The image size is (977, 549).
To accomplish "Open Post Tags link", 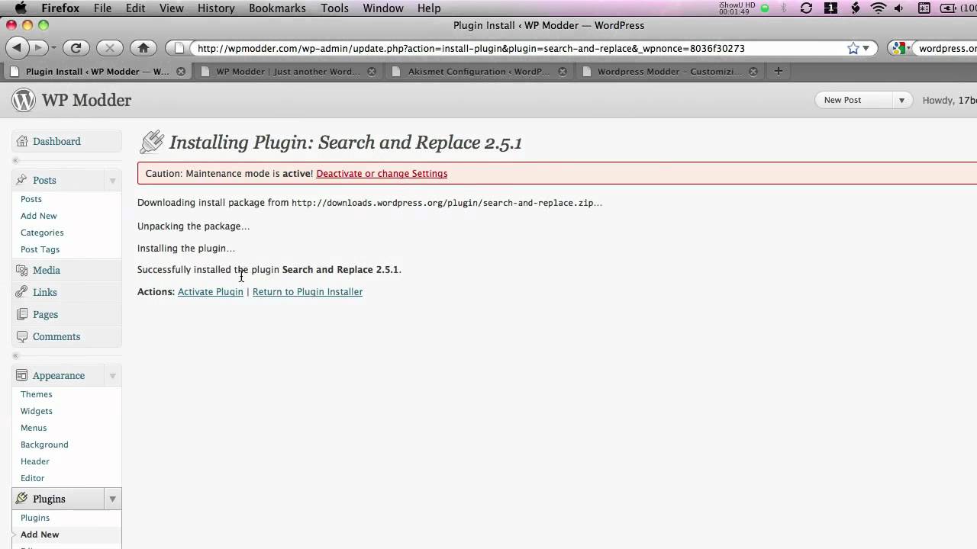I will point(40,249).
